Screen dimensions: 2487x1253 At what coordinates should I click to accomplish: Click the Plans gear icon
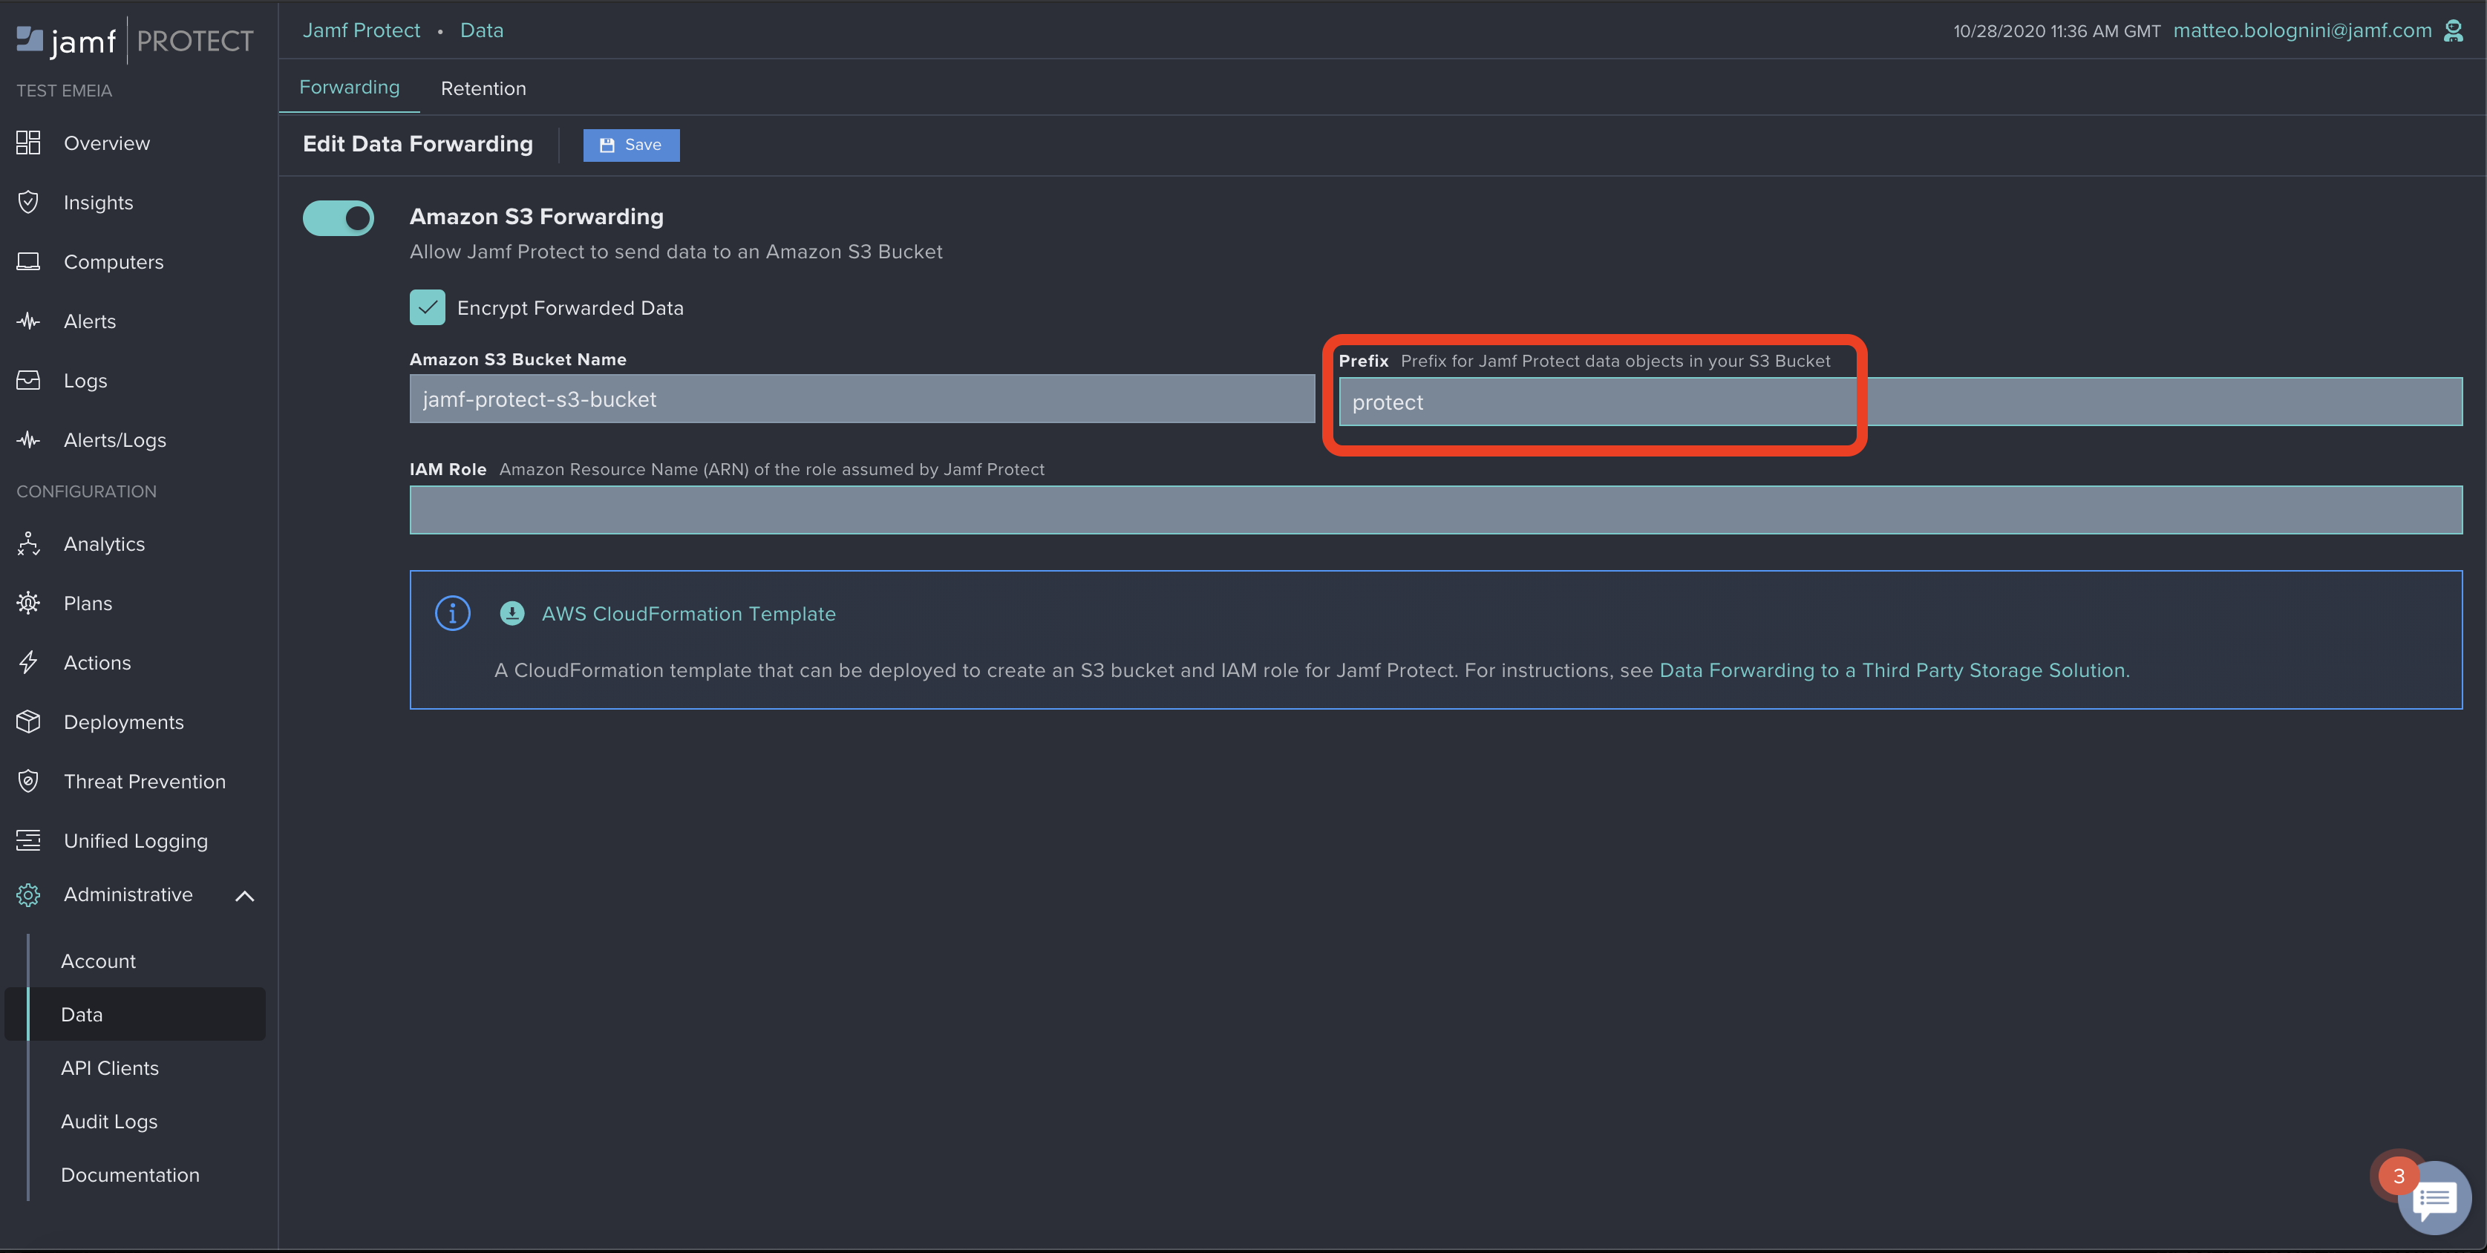coord(28,603)
